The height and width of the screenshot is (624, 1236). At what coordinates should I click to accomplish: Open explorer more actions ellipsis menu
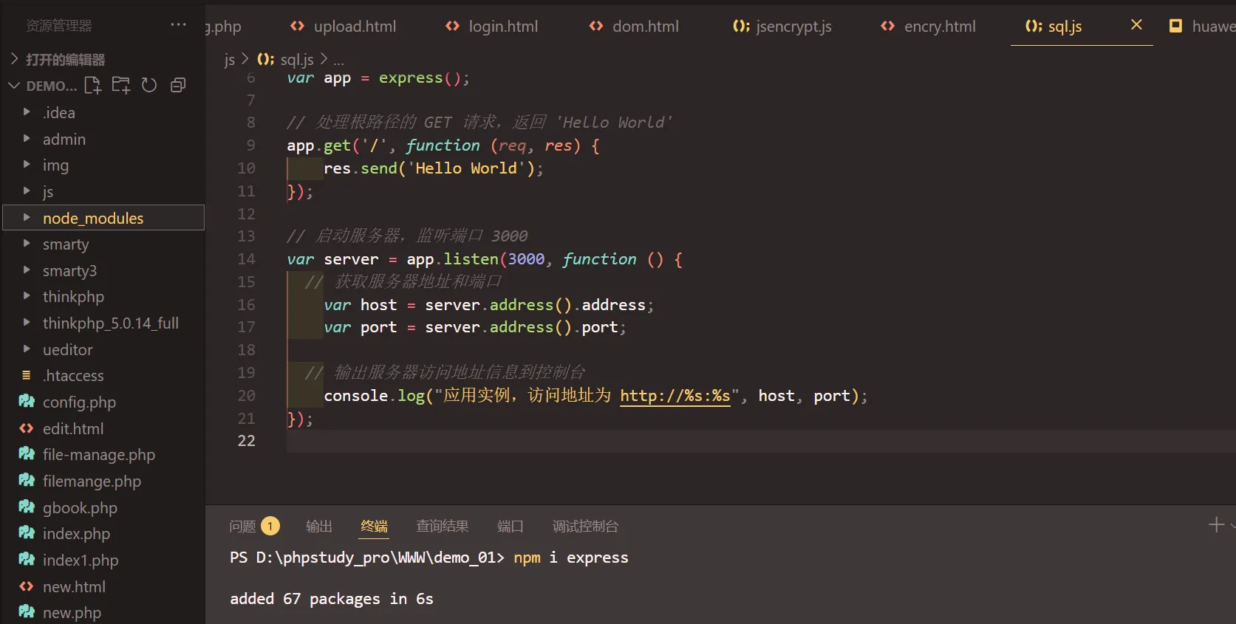point(178,25)
